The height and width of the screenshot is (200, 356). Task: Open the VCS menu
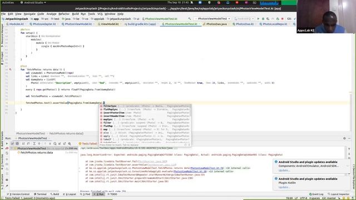coord(100,14)
